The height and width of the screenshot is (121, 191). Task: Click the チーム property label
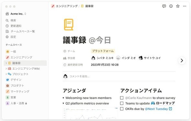[69, 51]
